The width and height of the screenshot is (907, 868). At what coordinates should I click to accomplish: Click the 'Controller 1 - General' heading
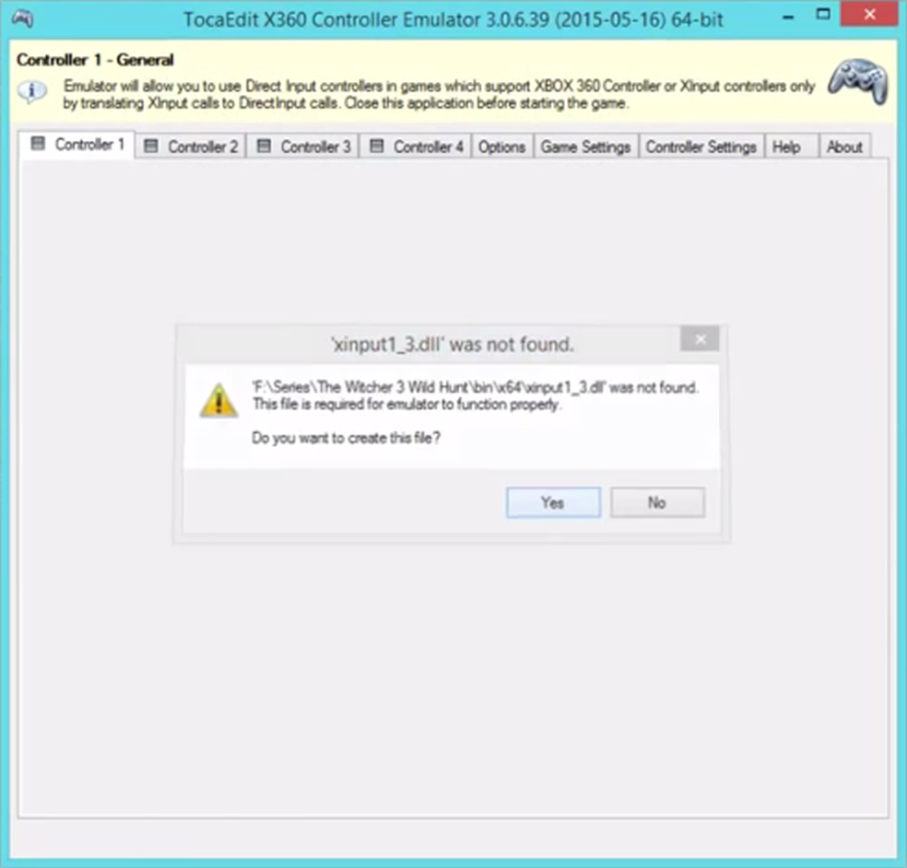[95, 60]
